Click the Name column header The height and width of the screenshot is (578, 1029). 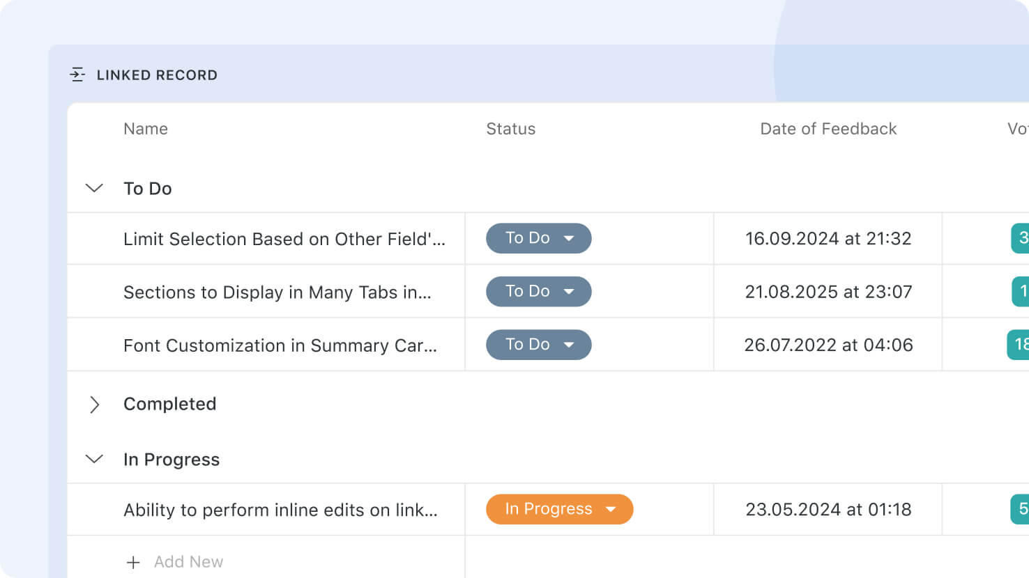coord(146,129)
